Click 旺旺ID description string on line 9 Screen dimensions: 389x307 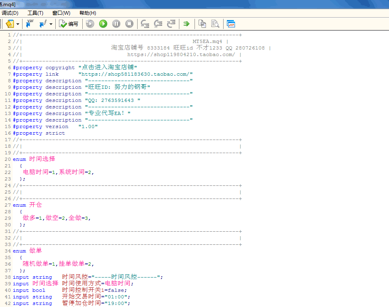coord(118,87)
